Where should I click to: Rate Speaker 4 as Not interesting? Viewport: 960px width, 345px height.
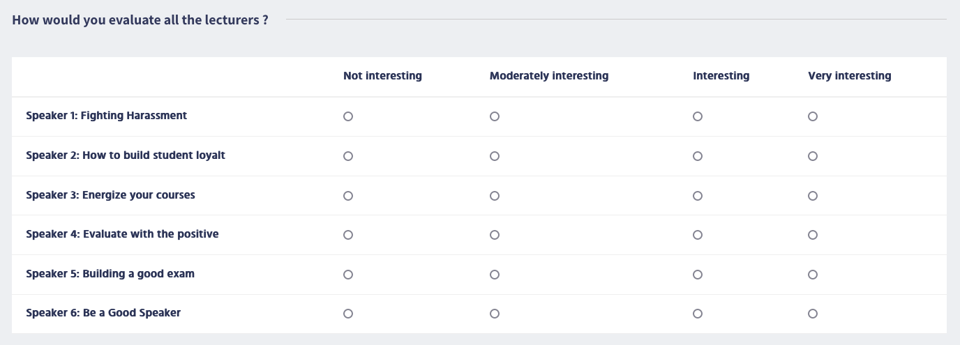tap(348, 235)
